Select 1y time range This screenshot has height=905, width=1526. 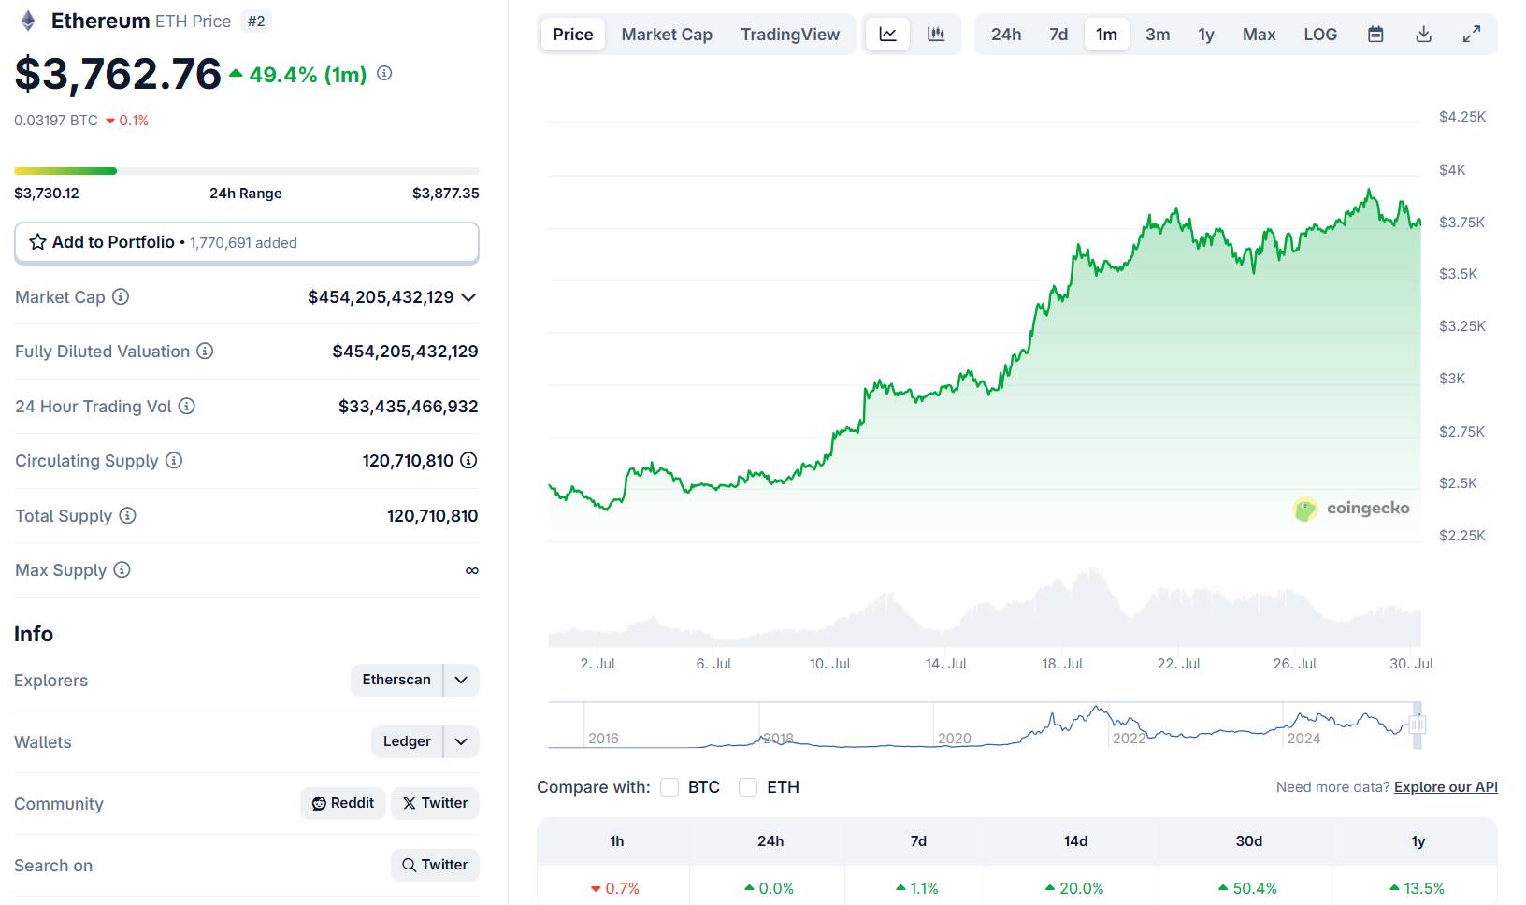pos(1206,35)
